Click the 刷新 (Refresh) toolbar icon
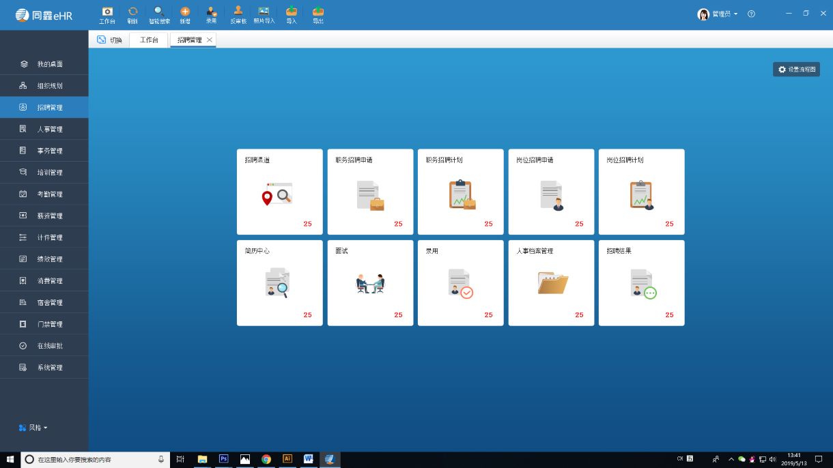The image size is (833, 468). coord(132,15)
